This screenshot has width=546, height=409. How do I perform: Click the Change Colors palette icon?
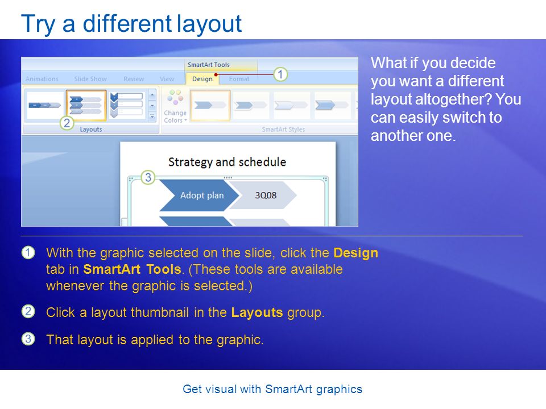coord(175,97)
